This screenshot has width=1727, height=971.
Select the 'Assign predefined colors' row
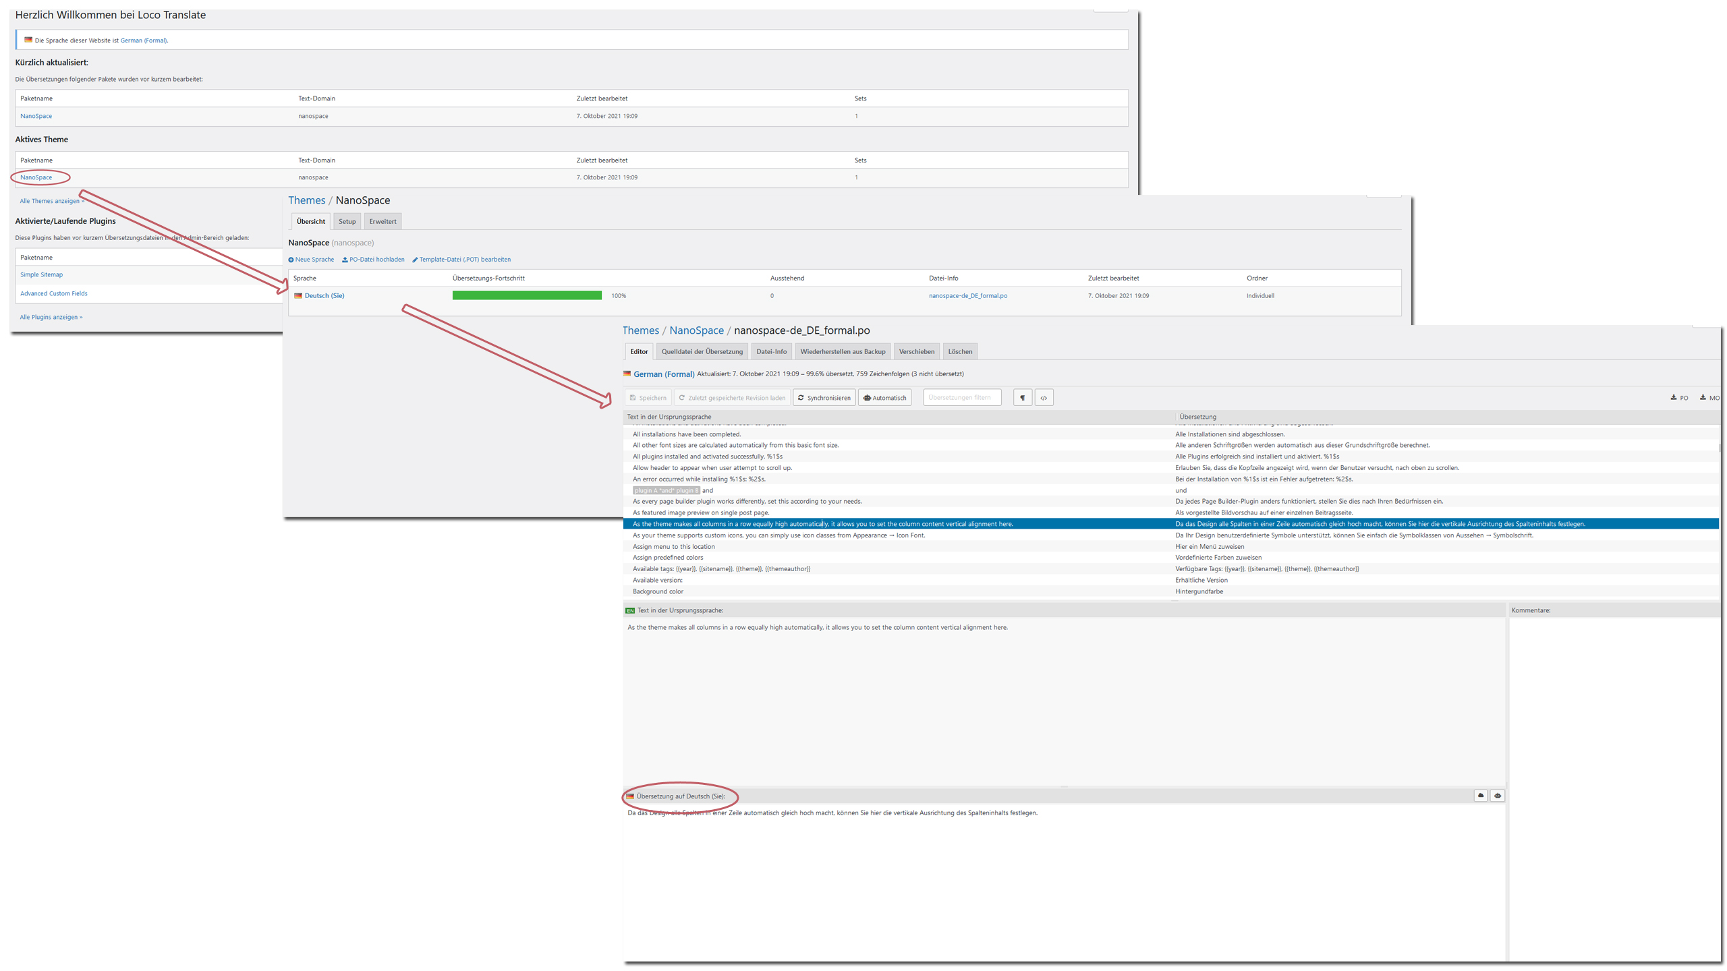pyautogui.click(x=1170, y=558)
